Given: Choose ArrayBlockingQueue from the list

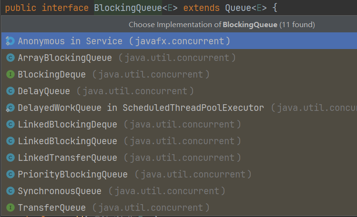Looking at the screenshot, I should (65, 58).
